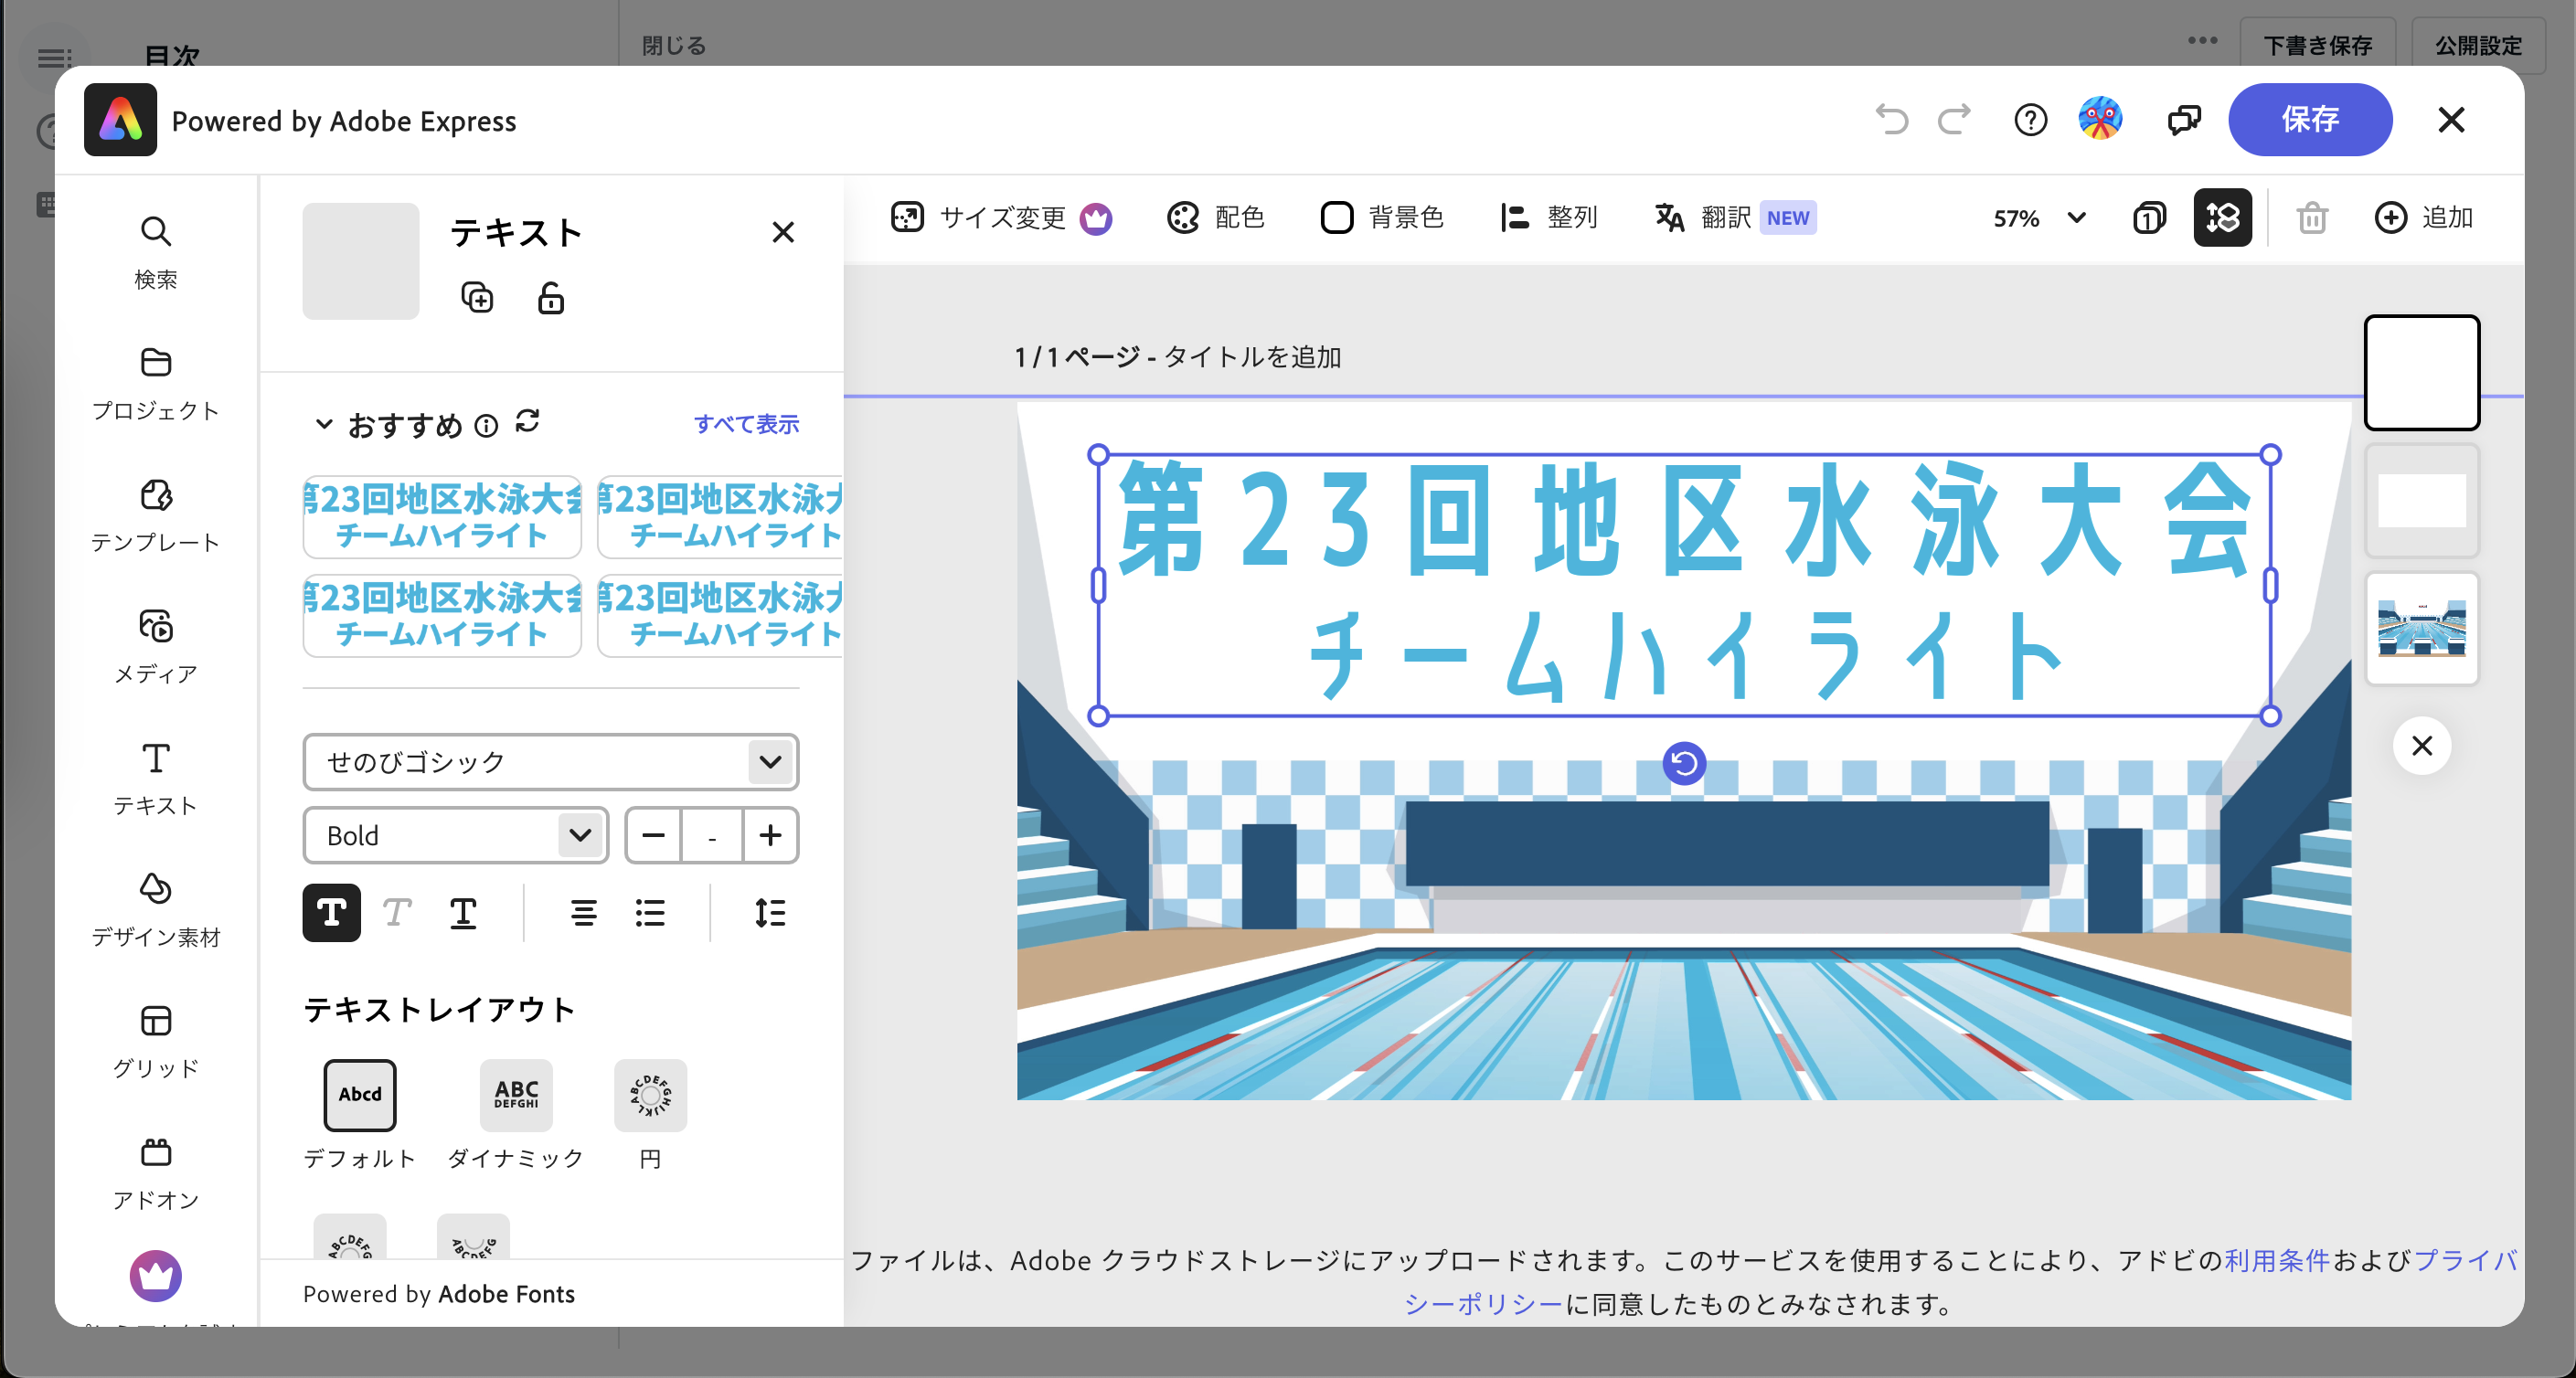The width and height of the screenshot is (2576, 1378).
Task: Select first recommended text style thumbnail
Action: tap(442, 516)
